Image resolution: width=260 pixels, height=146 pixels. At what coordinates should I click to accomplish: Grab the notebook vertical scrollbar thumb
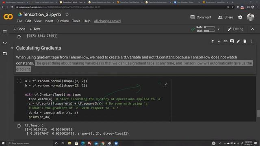click(x=258, y=114)
